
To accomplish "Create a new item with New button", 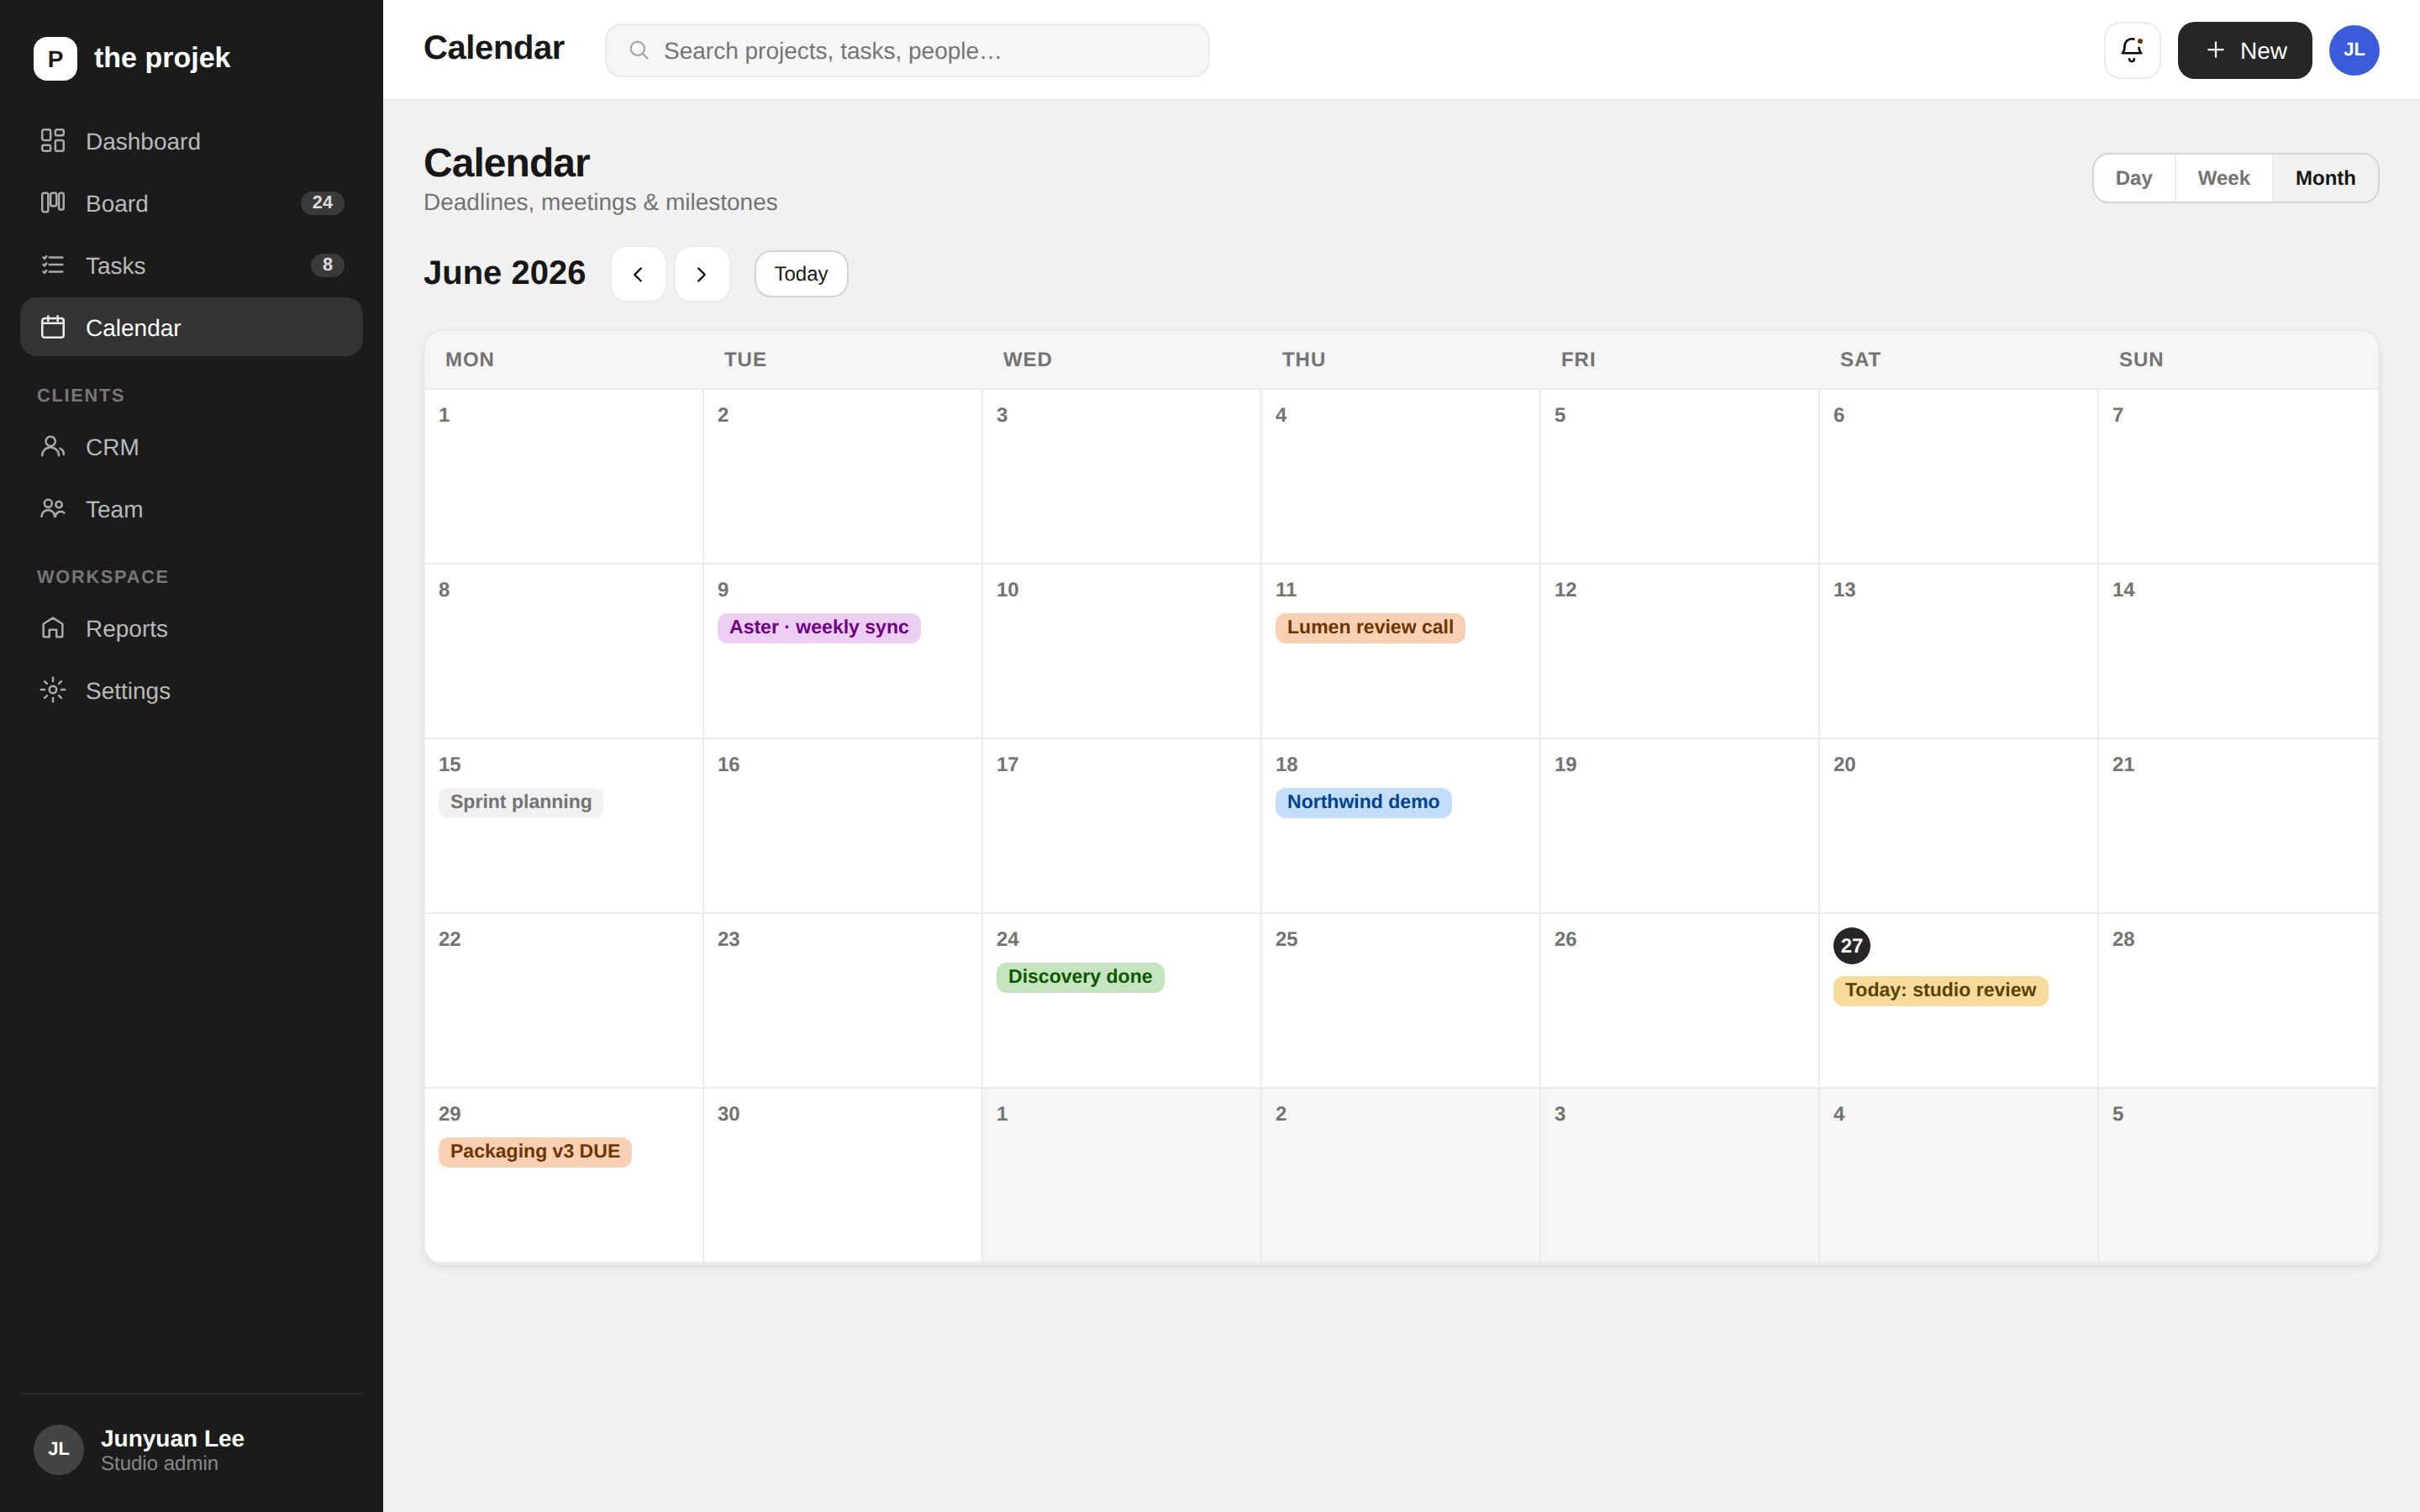I will click(x=2245, y=50).
